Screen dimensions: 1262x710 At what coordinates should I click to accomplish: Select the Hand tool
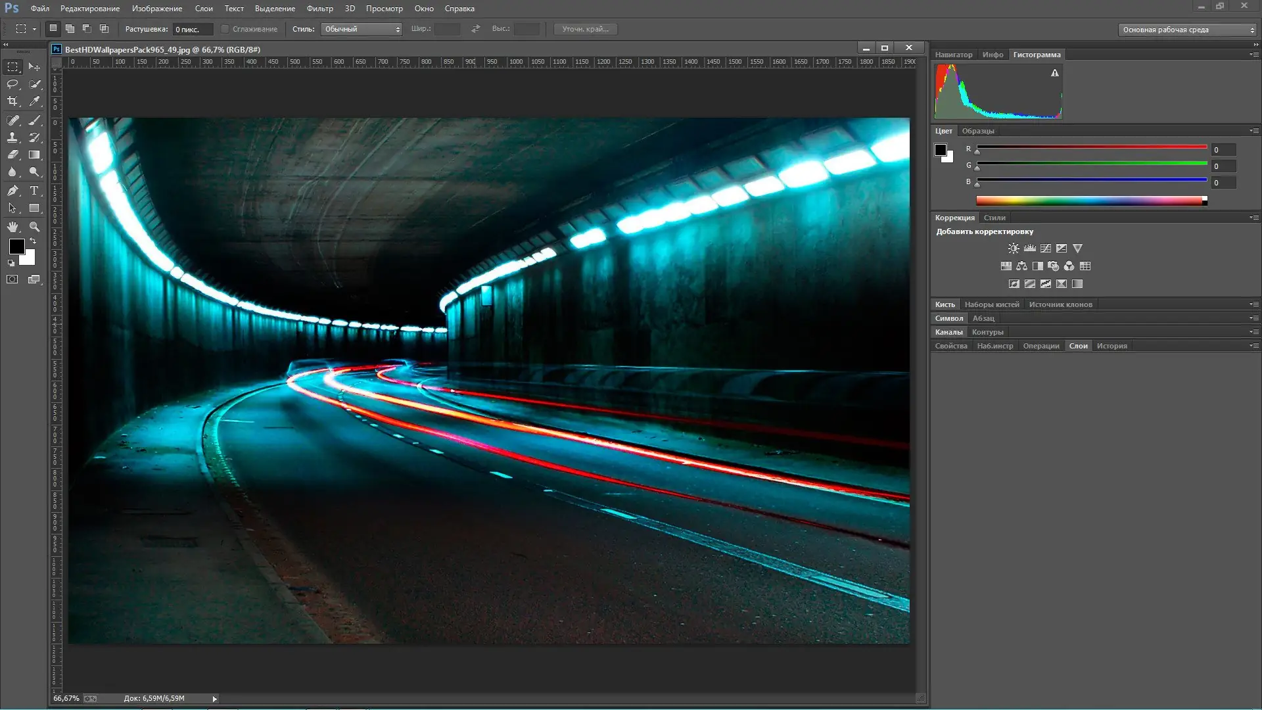pos(12,227)
